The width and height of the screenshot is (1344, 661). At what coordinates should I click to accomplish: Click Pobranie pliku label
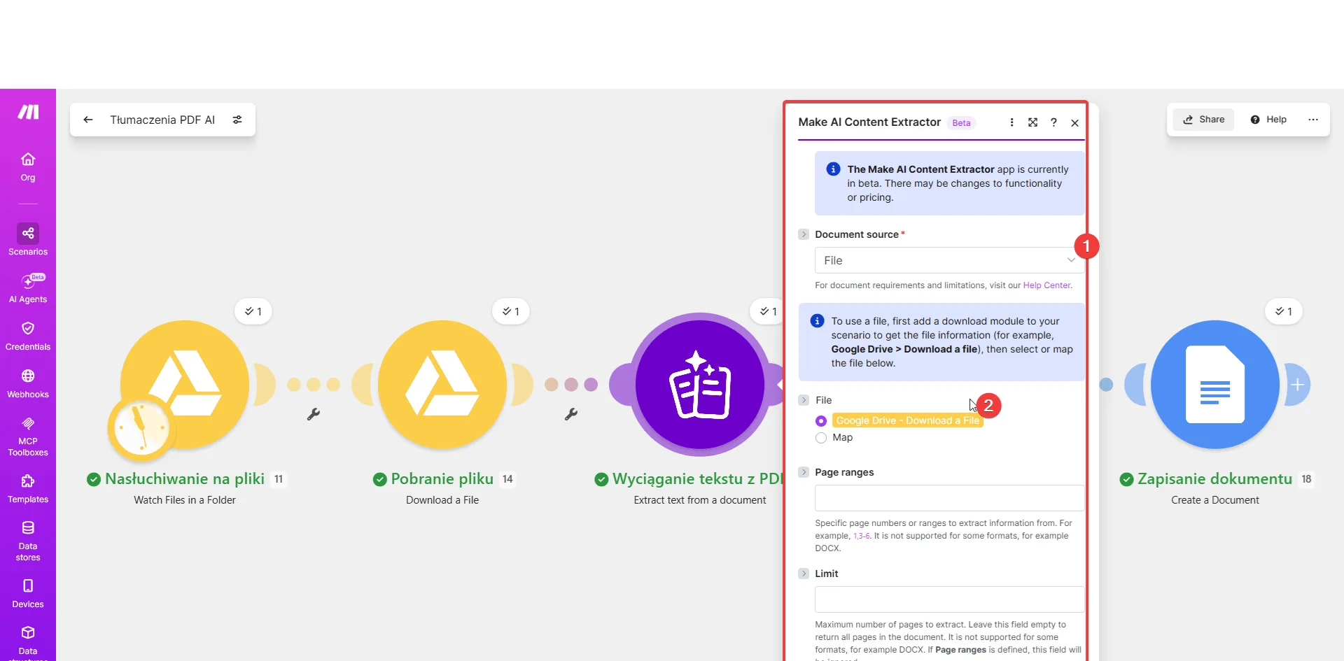[x=442, y=479]
